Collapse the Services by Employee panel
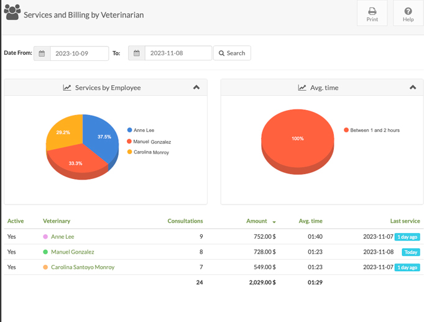This screenshot has height=322, width=424. point(196,87)
